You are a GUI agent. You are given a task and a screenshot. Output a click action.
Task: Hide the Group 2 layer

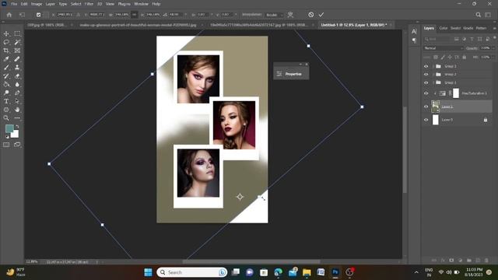pyautogui.click(x=426, y=75)
